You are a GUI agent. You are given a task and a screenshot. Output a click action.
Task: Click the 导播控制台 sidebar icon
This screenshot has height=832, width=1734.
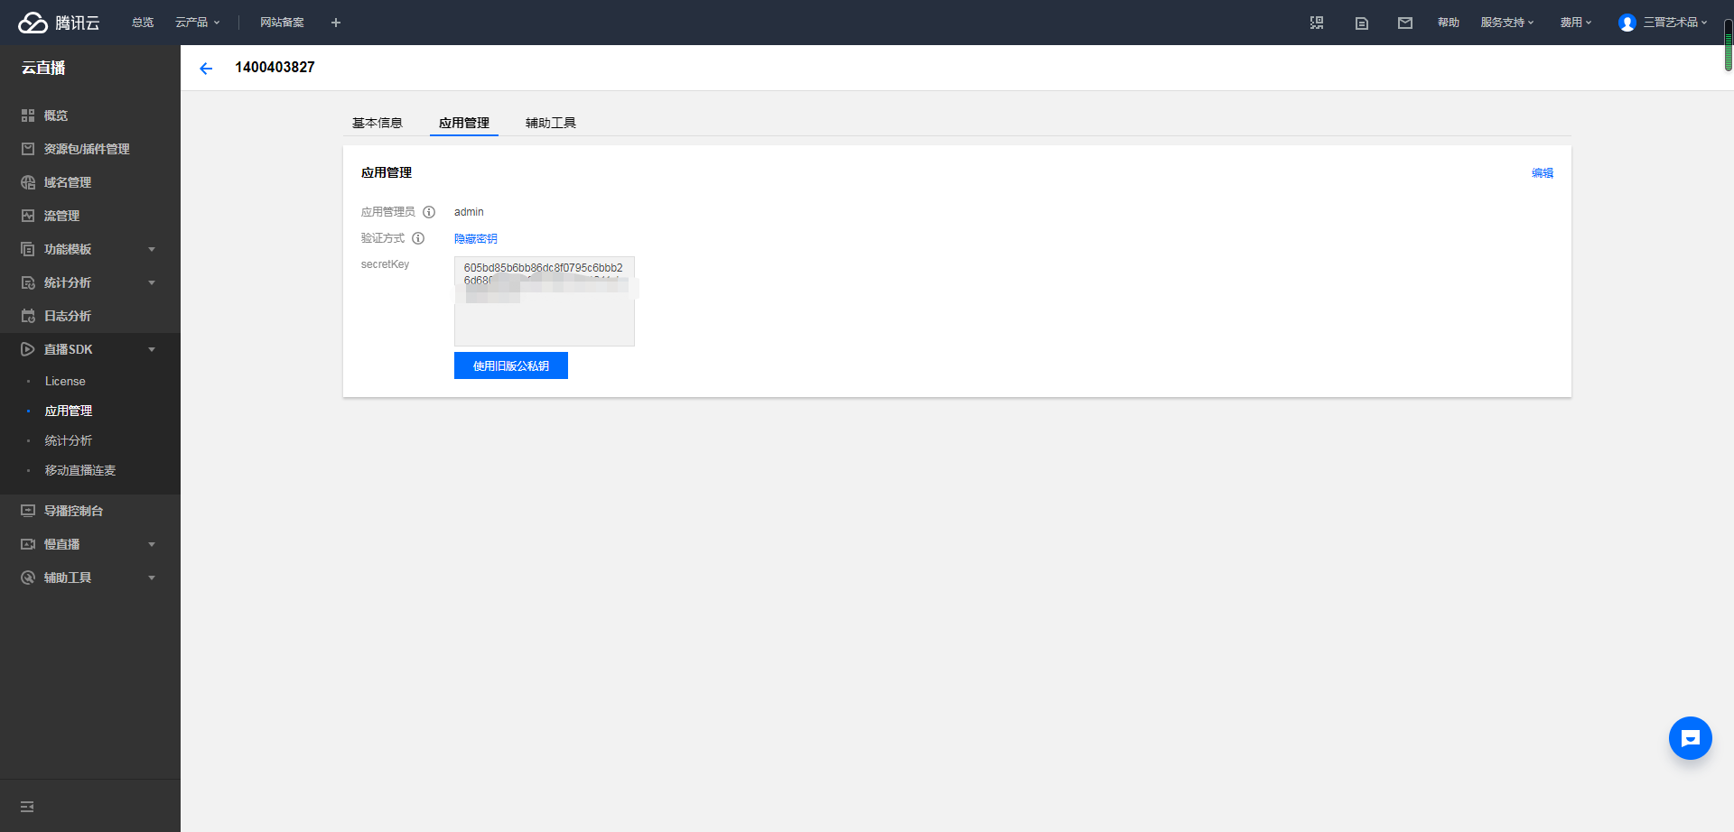point(28,511)
